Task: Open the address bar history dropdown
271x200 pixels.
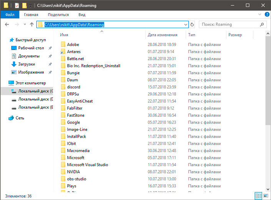Action: click(186, 25)
